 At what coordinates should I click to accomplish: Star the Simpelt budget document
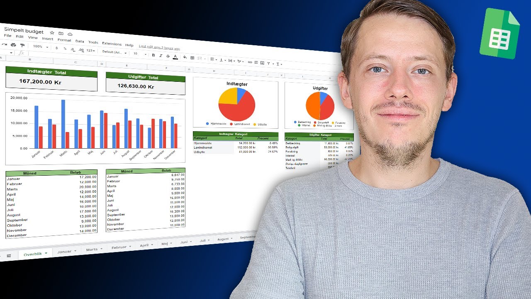[x=52, y=33]
